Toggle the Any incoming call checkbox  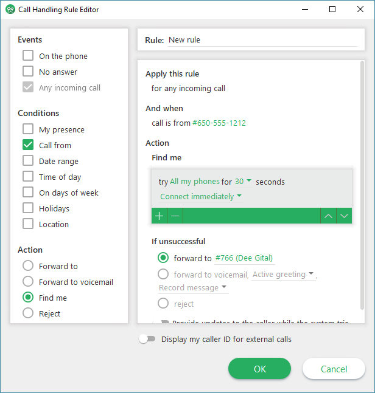tap(28, 87)
